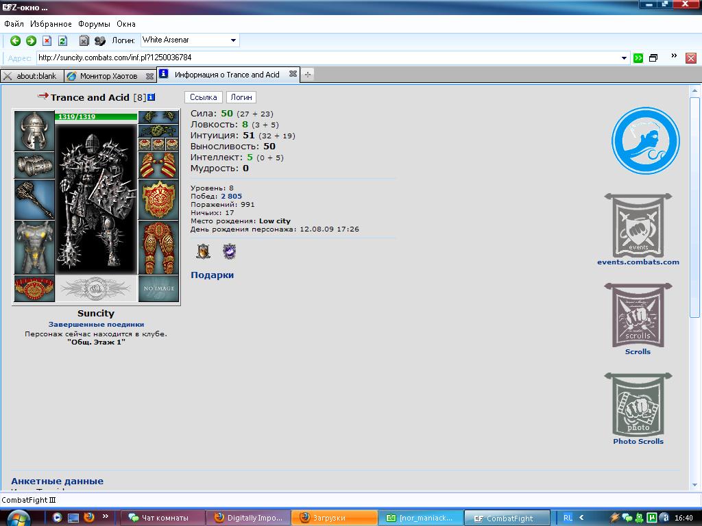Click the helmet equipment slot
702x526 pixels.
click(34, 131)
